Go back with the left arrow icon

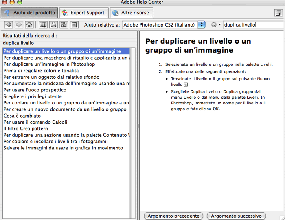tap(9, 24)
